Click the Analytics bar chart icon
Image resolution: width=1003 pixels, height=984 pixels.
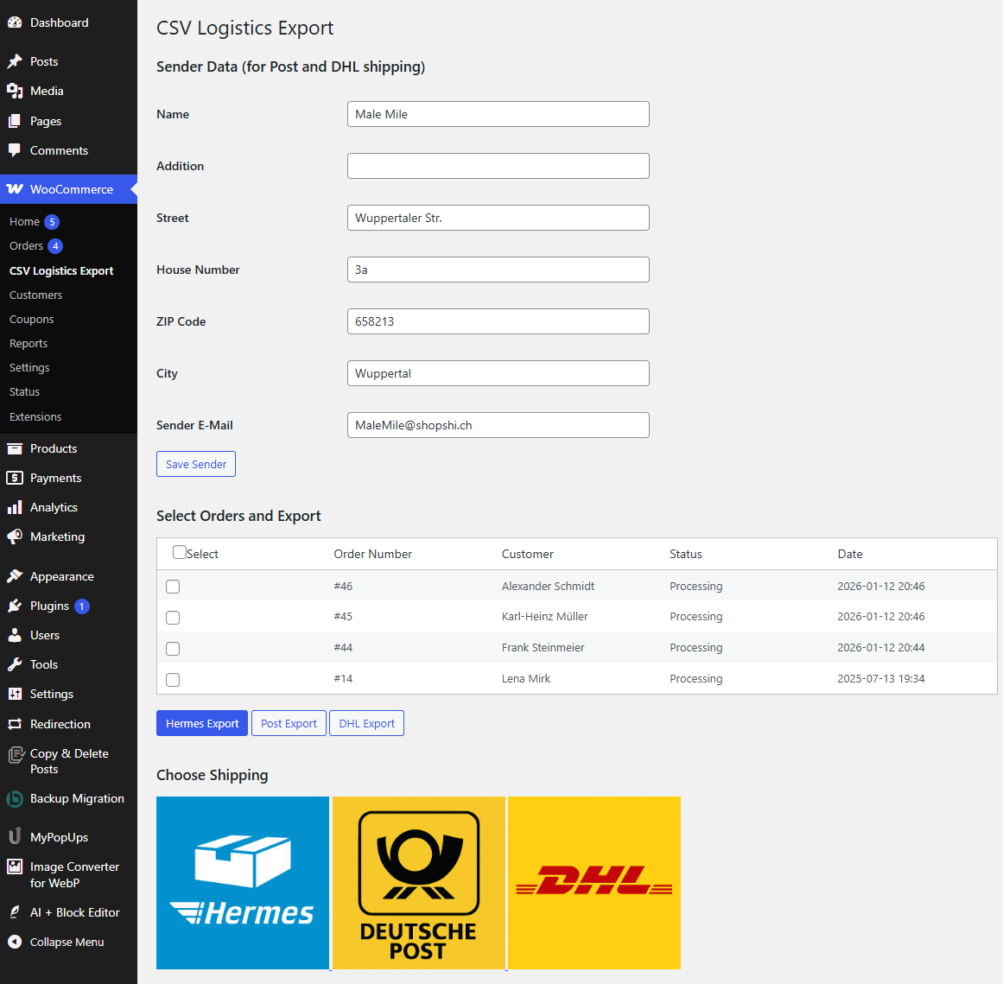tap(15, 507)
